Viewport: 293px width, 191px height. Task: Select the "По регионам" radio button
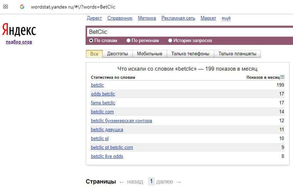pyautogui.click(x=128, y=41)
